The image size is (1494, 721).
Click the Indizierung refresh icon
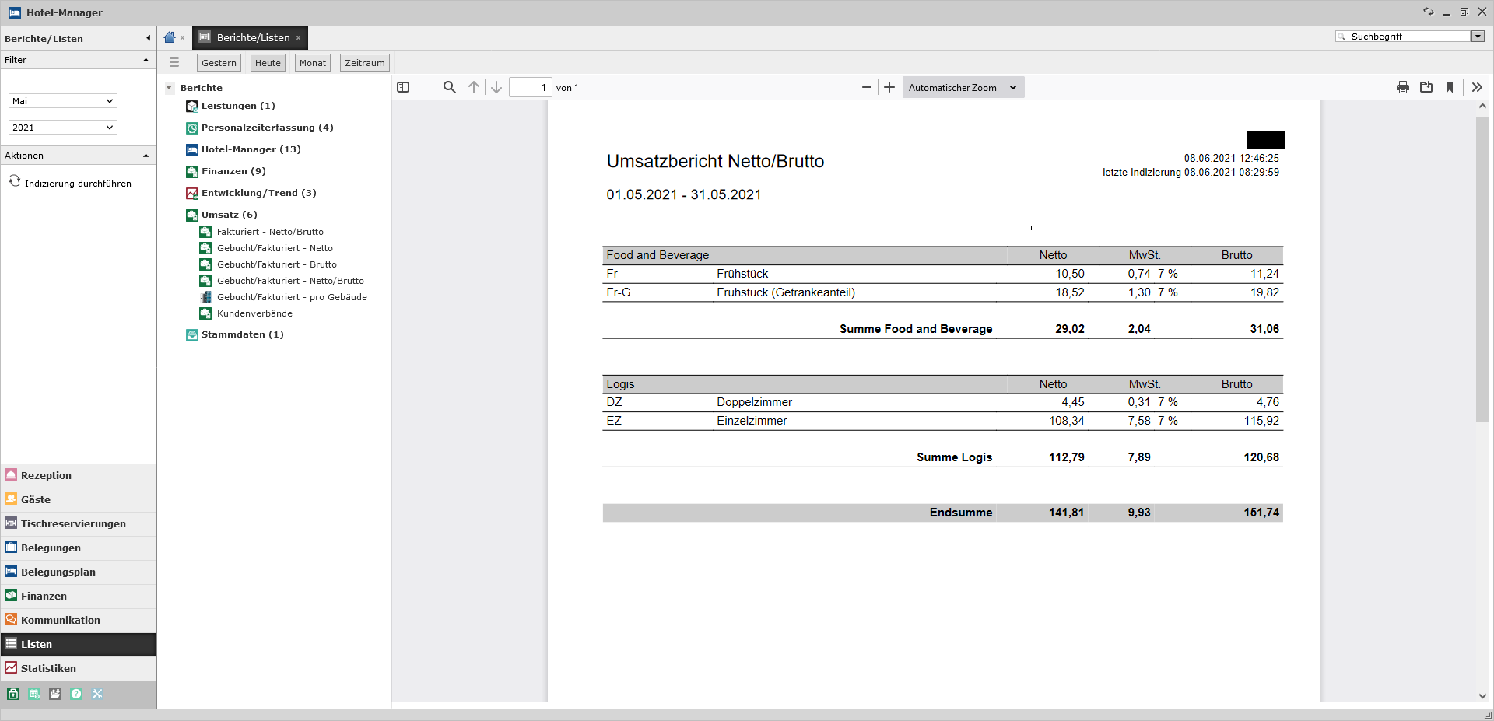(15, 181)
